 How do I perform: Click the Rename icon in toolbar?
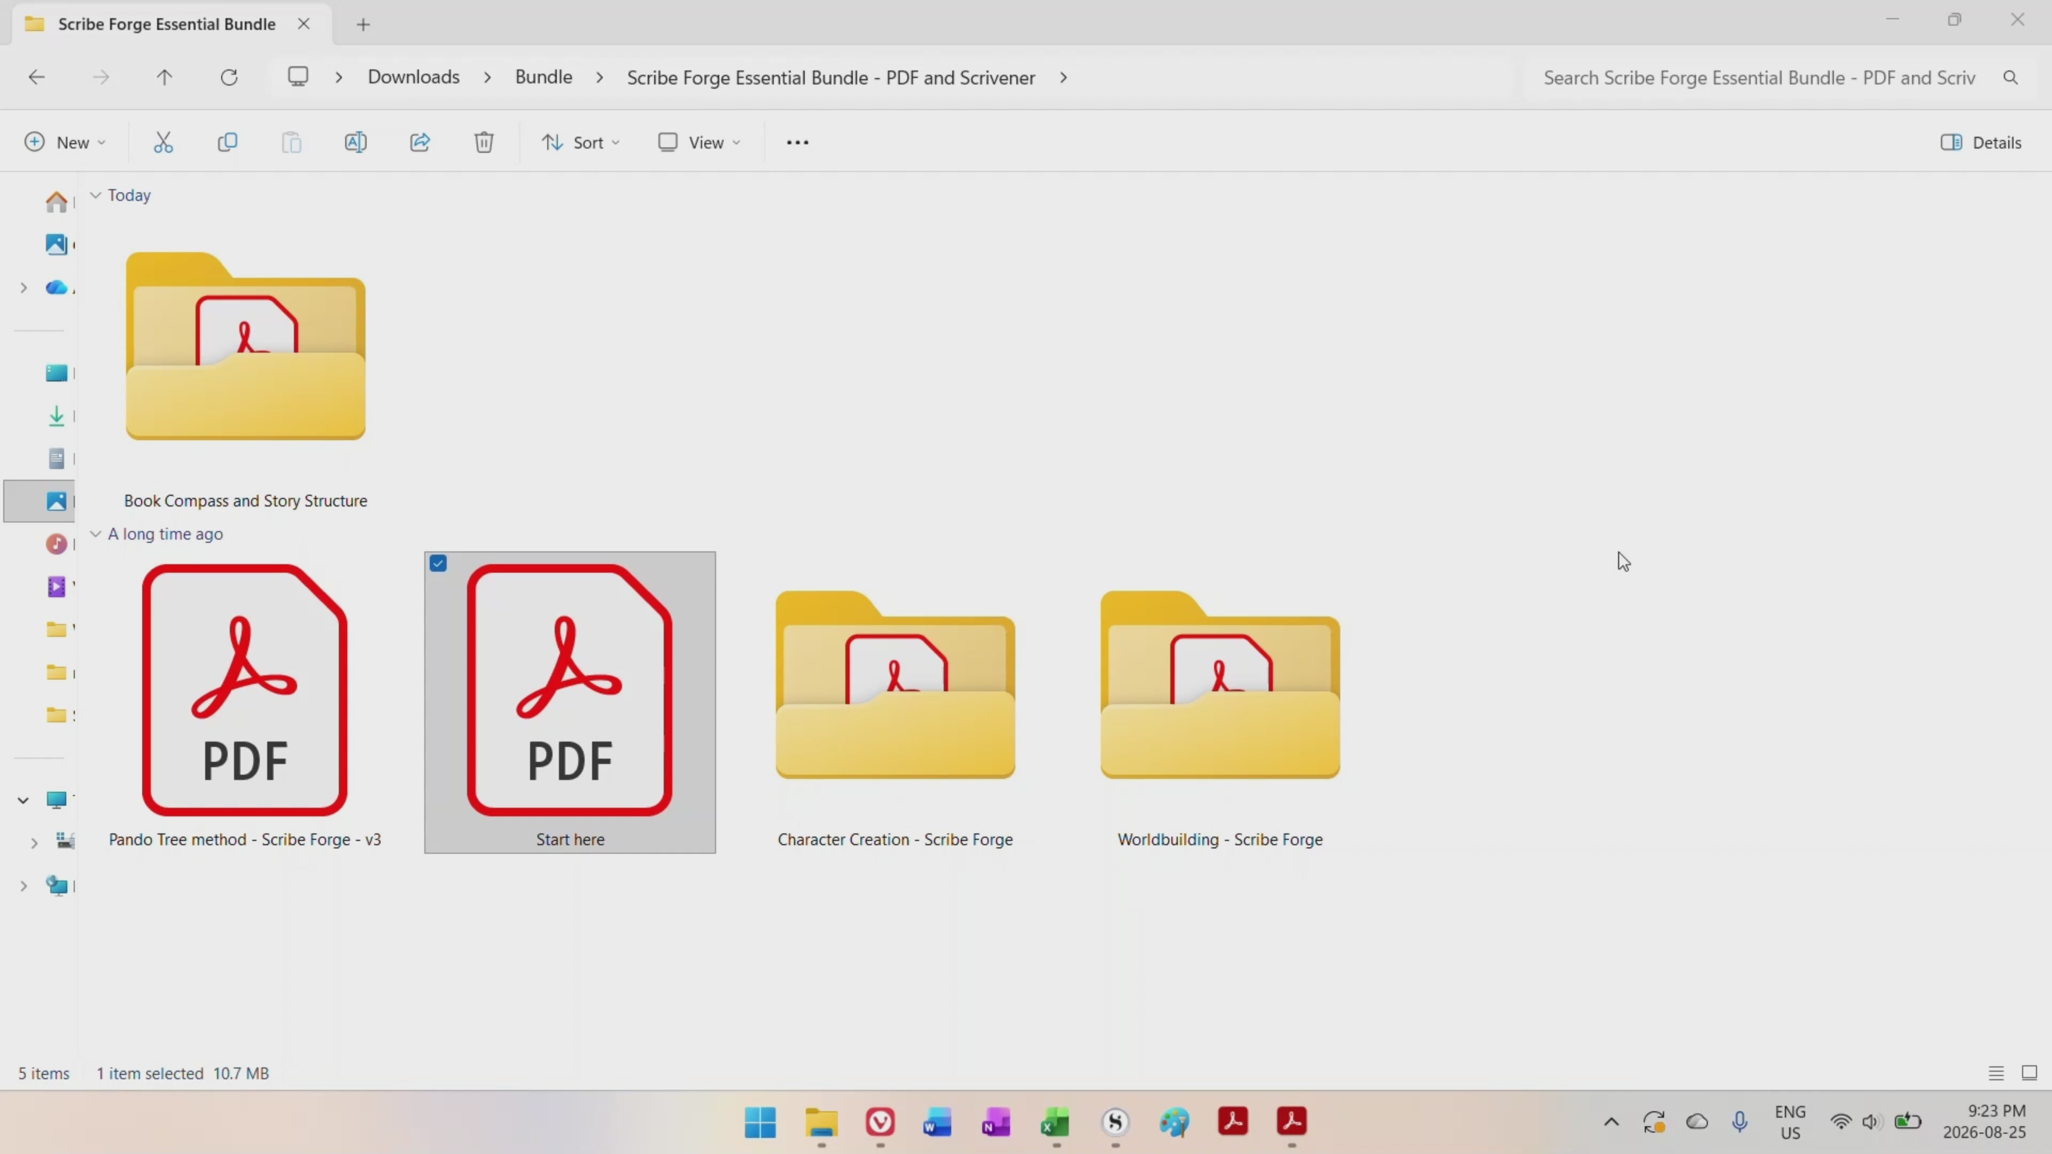tap(356, 143)
